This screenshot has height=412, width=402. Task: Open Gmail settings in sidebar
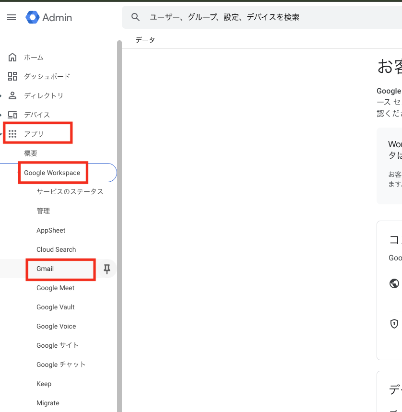45,269
